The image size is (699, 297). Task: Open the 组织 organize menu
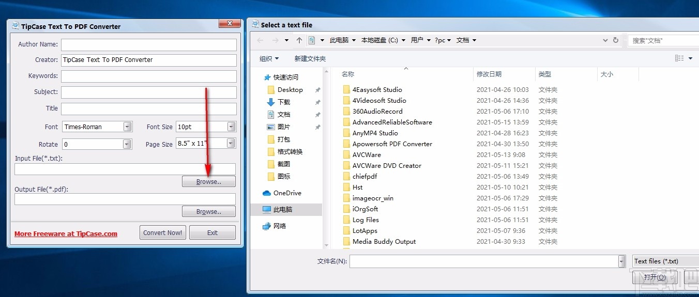(x=269, y=59)
